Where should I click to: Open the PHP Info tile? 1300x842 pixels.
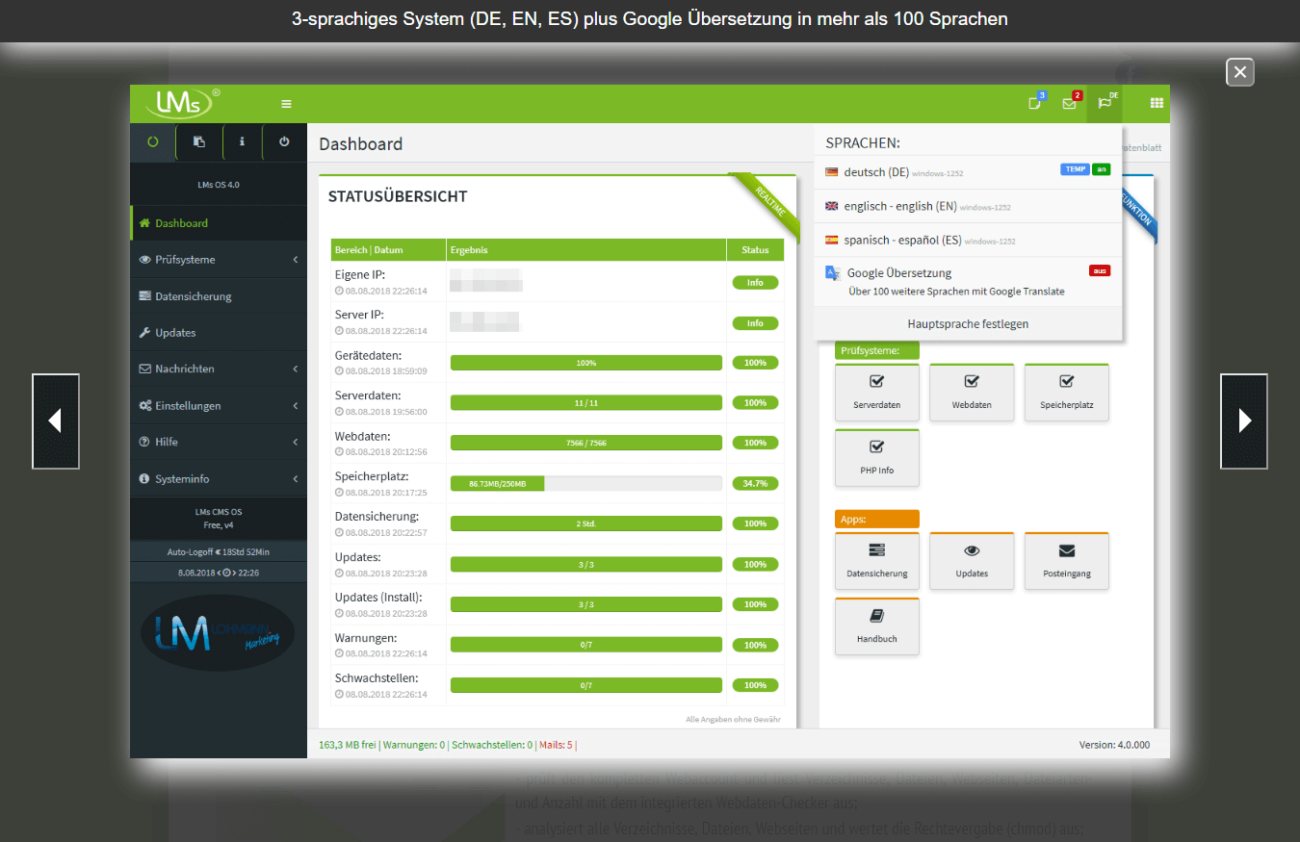[876, 458]
